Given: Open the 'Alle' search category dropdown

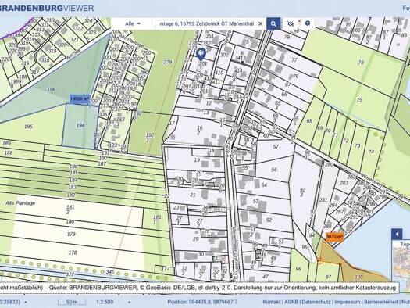Looking at the screenshot, I should [133, 23].
